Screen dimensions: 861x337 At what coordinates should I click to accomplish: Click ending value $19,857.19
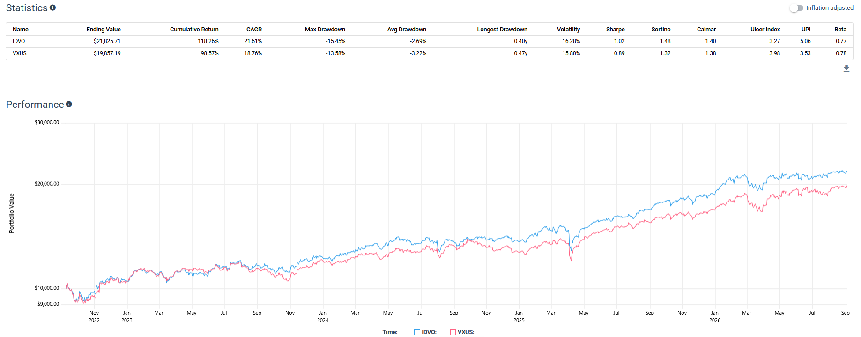click(x=107, y=53)
